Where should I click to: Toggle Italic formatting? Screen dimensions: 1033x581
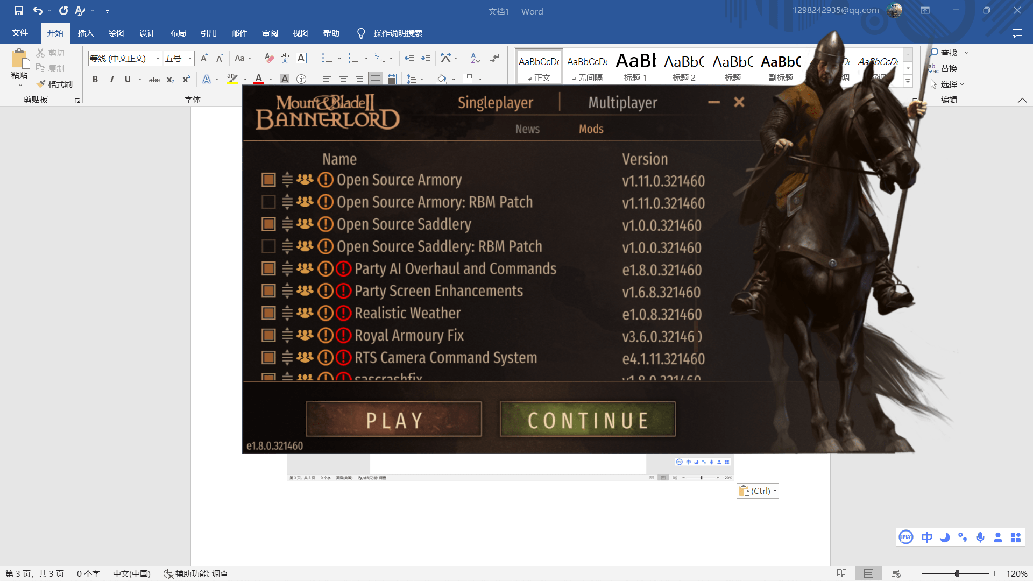[111, 79]
